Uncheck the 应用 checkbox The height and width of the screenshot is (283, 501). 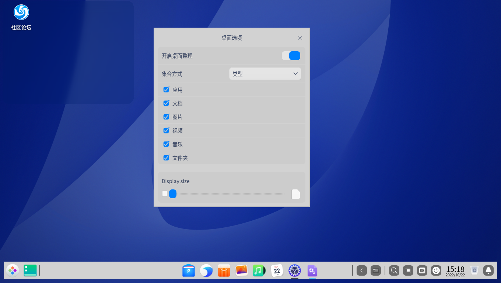click(x=166, y=90)
